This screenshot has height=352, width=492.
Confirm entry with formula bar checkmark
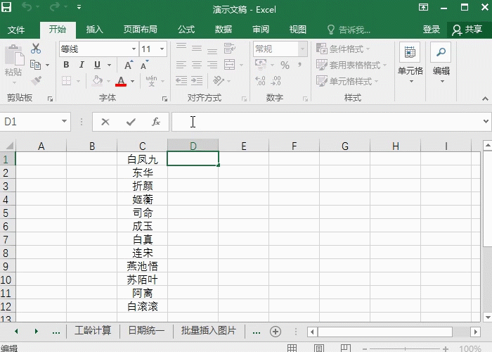point(131,122)
